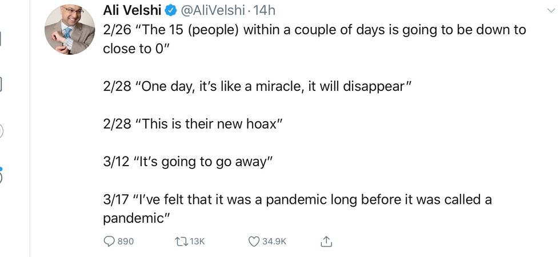Open Ali Velshi's profile photo
Screen dimensions: 560x257
[69, 29]
